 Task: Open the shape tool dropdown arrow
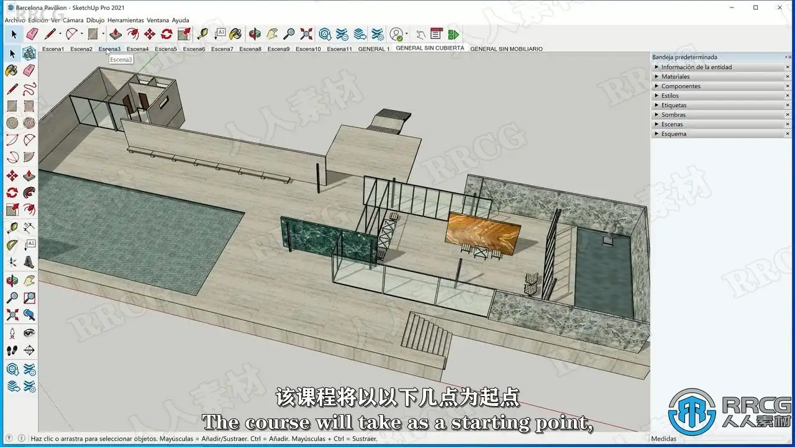pos(102,34)
